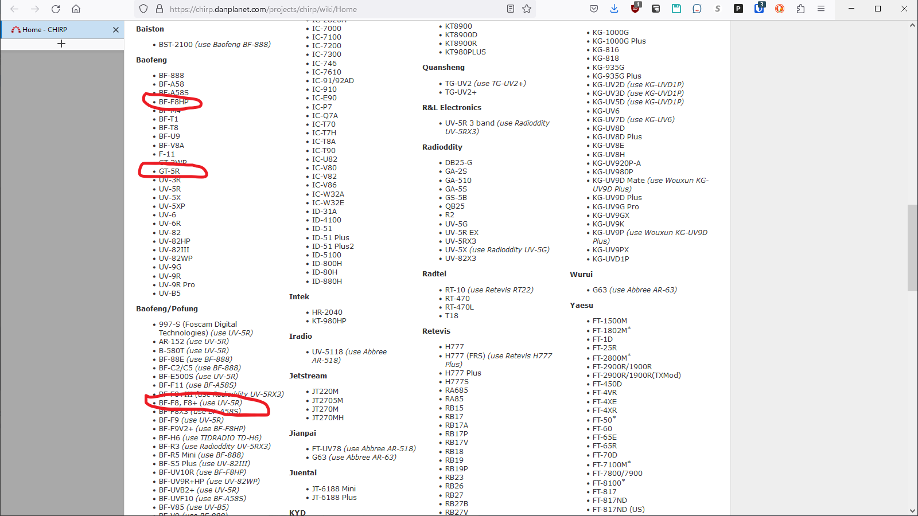Click the dark window-style extension icon
The image size is (918, 516).
click(656, 9)
